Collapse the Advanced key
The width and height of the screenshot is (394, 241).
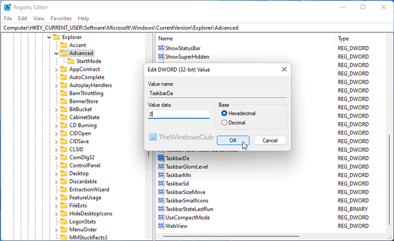coord(56,53)
